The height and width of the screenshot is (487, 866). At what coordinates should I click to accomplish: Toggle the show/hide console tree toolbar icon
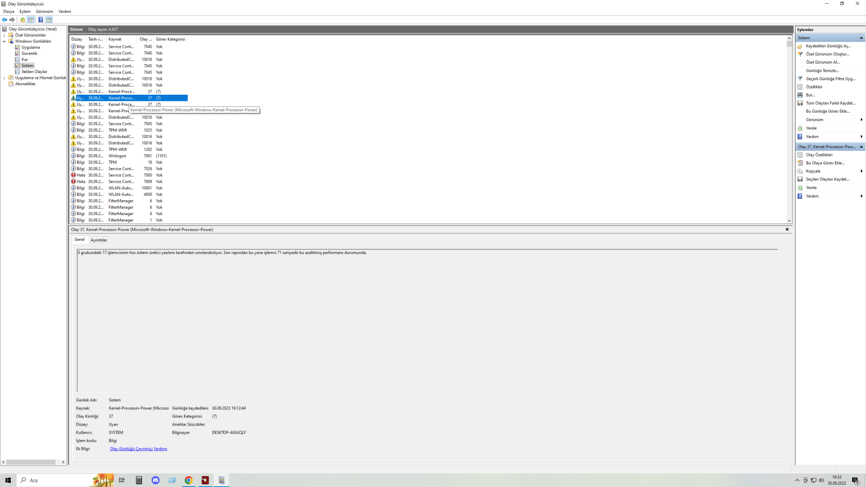31,20
